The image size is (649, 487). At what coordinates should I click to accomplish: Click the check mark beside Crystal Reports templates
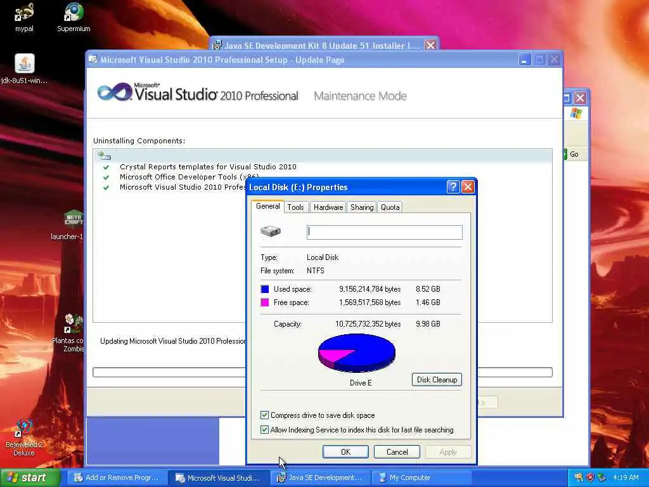click(x=106, y=167)
